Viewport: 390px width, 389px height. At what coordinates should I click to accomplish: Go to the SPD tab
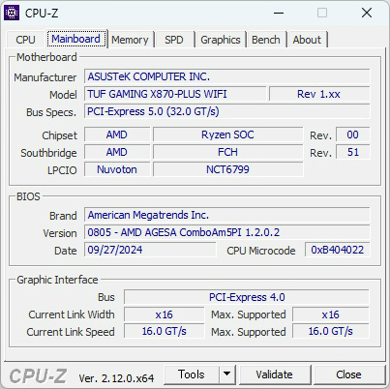[x=174, y=40]
